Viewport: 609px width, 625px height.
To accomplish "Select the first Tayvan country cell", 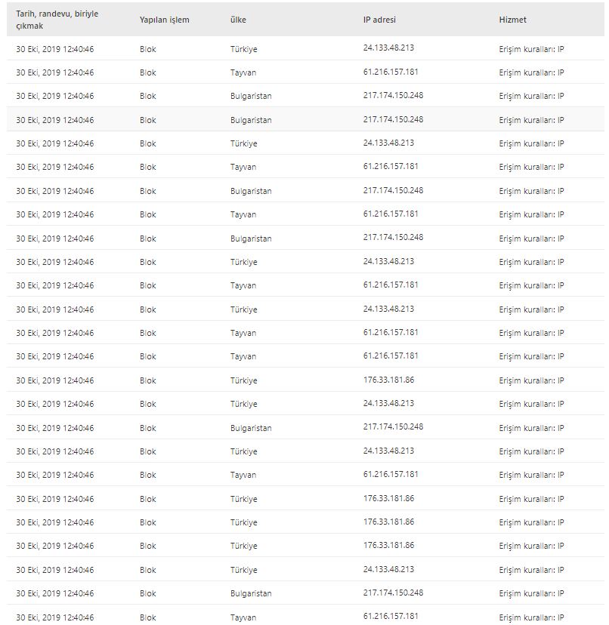I will click(243, 72).
